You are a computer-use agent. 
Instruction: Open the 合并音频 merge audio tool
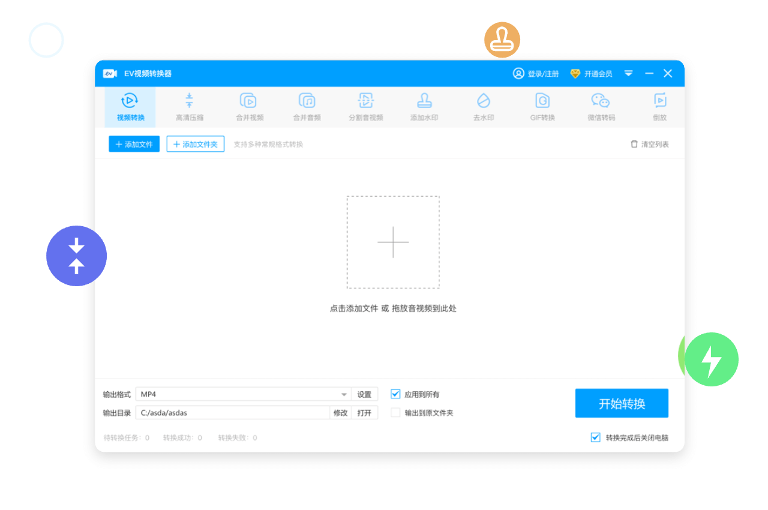[x=307, y=107]
